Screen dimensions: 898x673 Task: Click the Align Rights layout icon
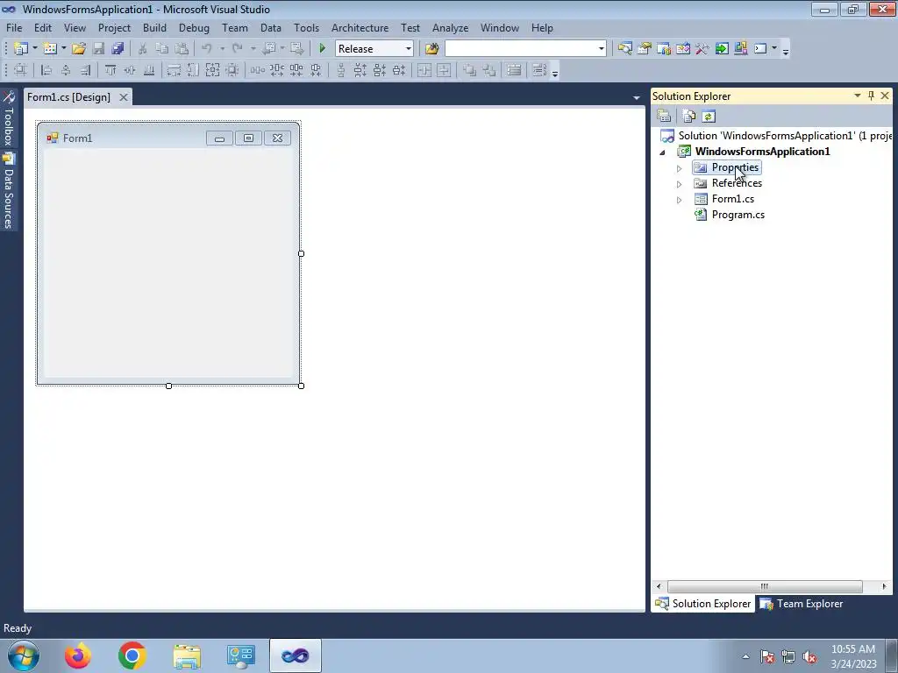[85, 70]
